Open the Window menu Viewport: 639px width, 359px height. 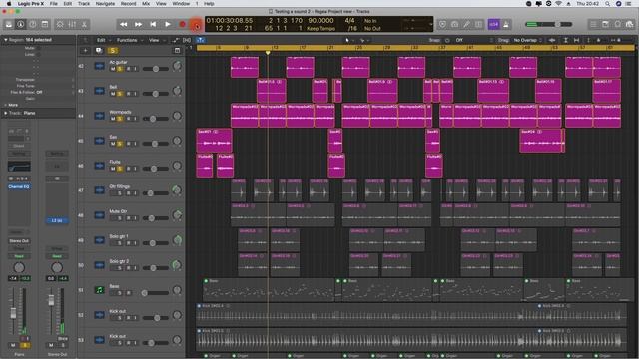tap(181, 3)
